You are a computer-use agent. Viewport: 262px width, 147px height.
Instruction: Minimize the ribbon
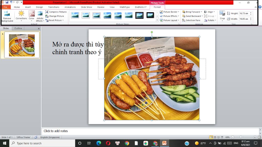pos(256,7)
